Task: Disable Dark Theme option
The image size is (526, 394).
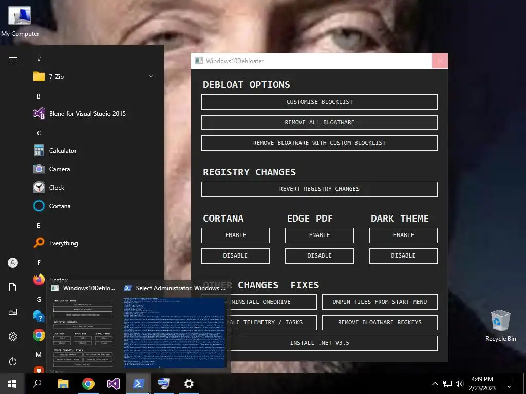Action: pos(403,255)
